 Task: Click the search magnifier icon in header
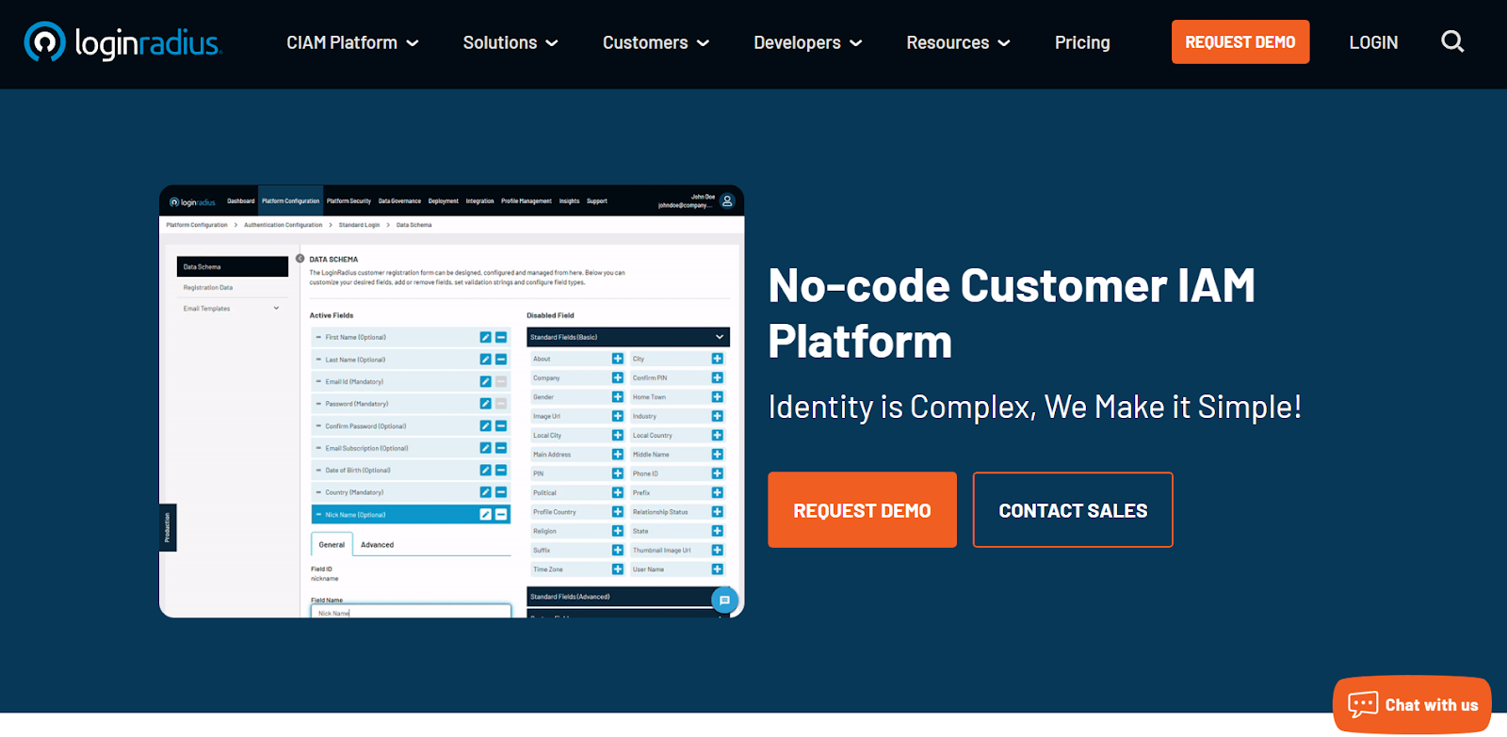(1452, 41)
